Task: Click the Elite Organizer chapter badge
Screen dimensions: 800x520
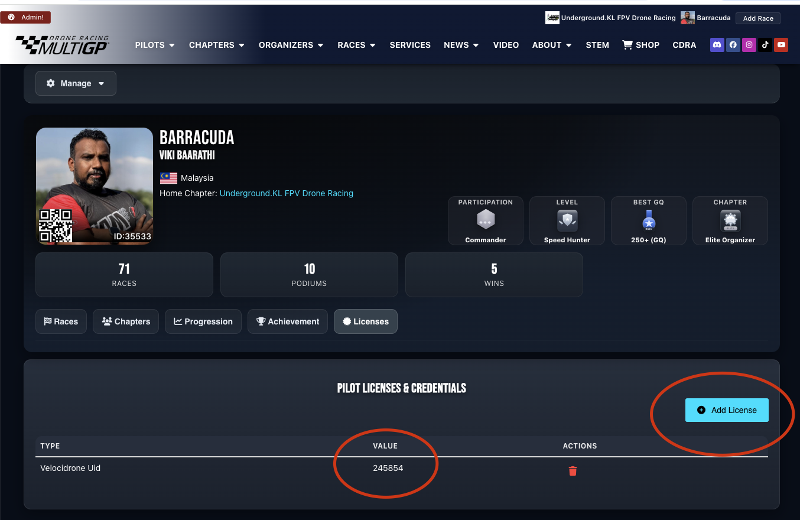Action: click(x=730, y=220)
